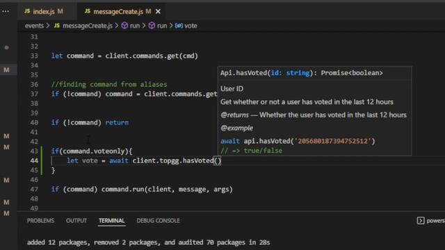Click line number 33 in gutter
This screenshot has height=250, width=445.
pos(34,56)
